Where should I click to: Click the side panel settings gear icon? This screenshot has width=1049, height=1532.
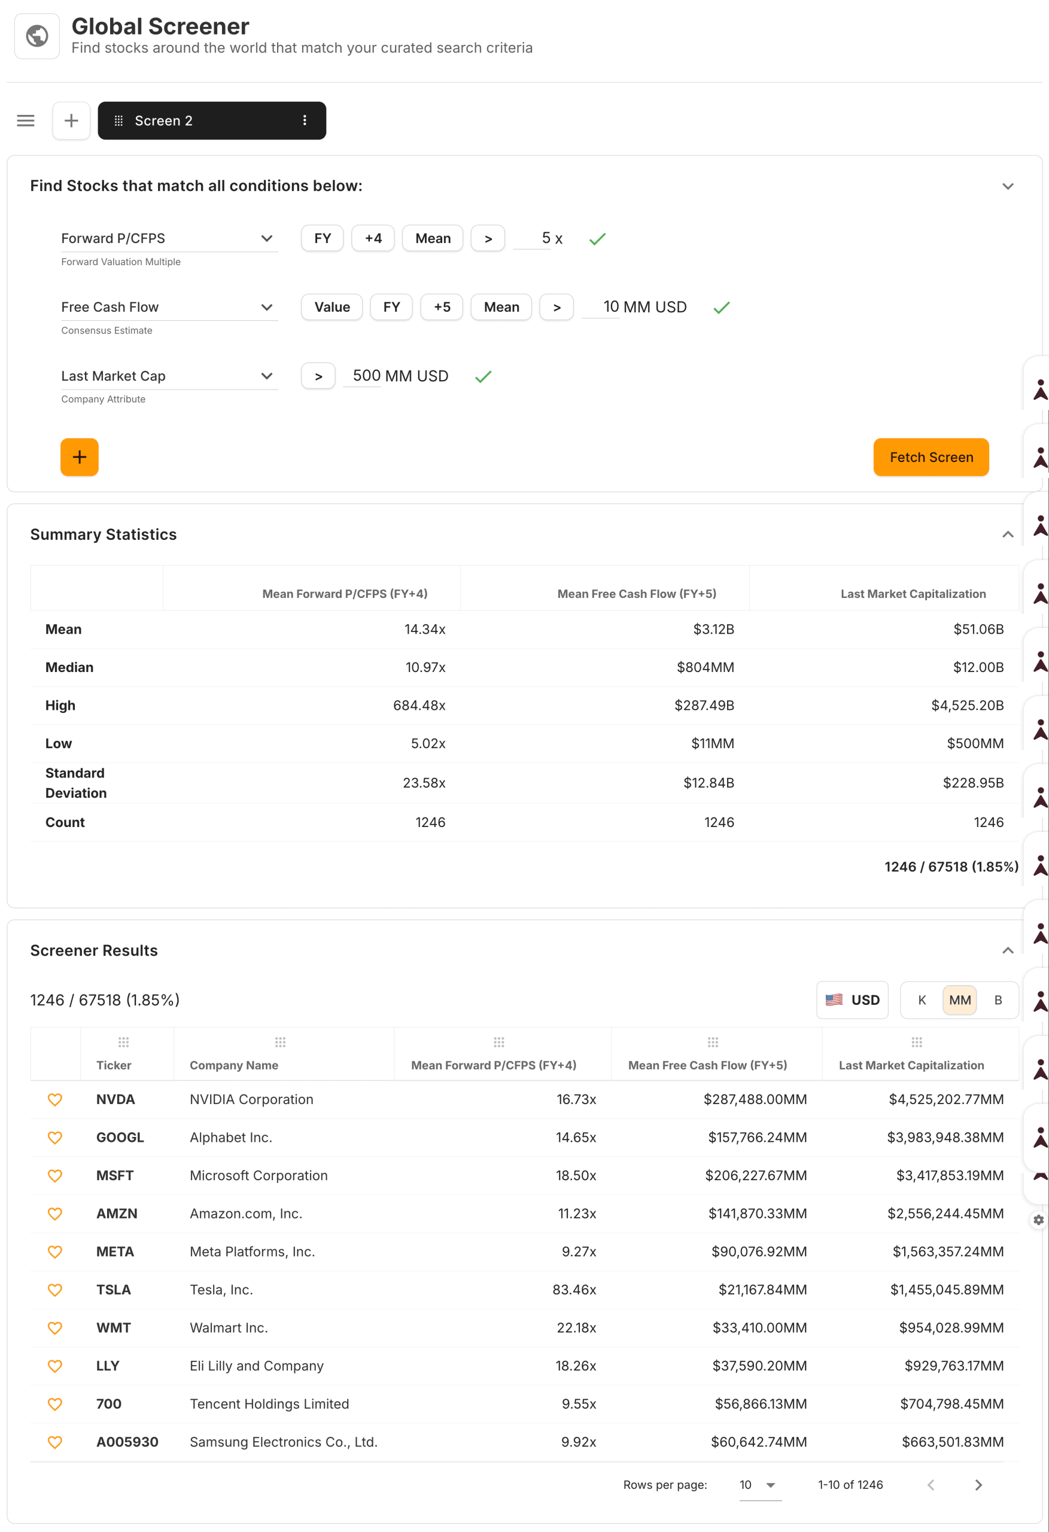[x=1038, y=1220]
